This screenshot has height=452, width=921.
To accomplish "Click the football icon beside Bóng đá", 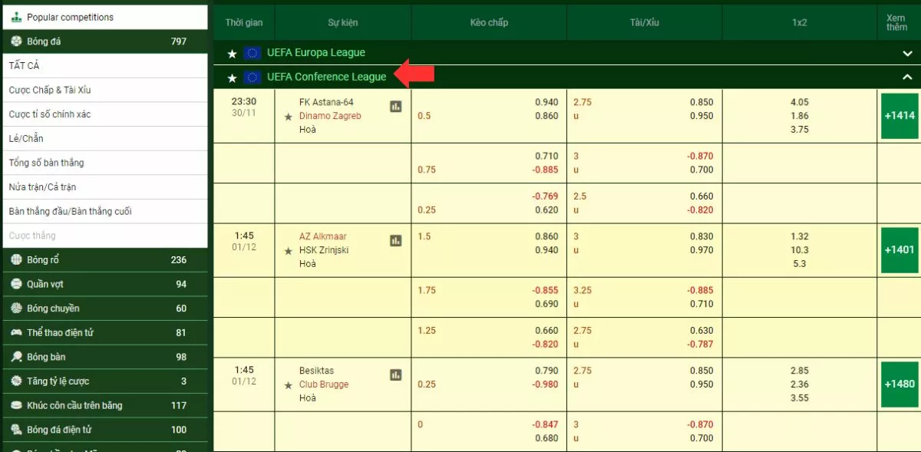I will coord(16,41).
